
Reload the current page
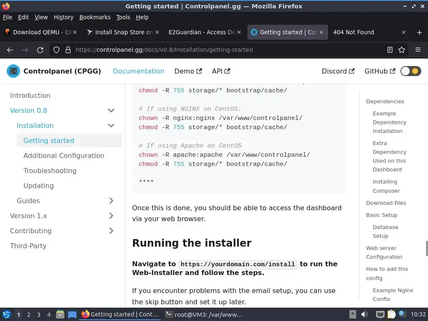click(x=40, y=50)
